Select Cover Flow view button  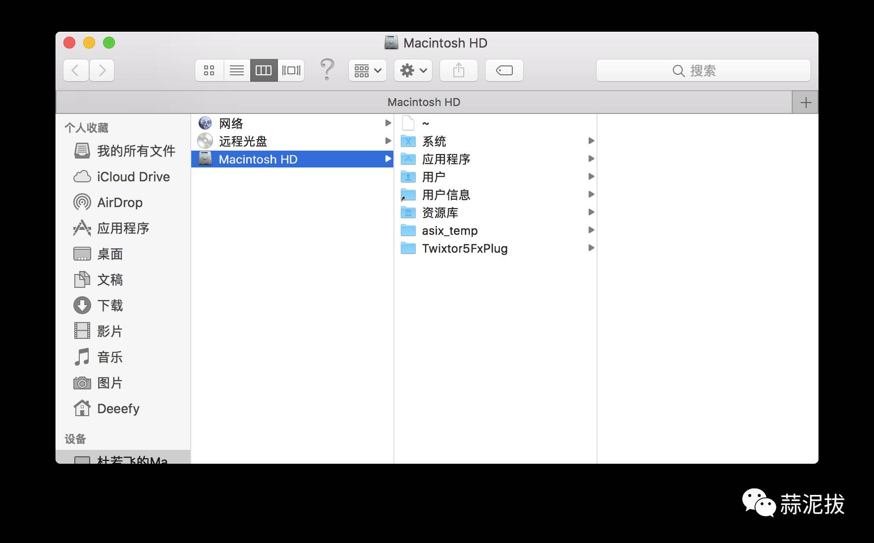click(291, 70)
